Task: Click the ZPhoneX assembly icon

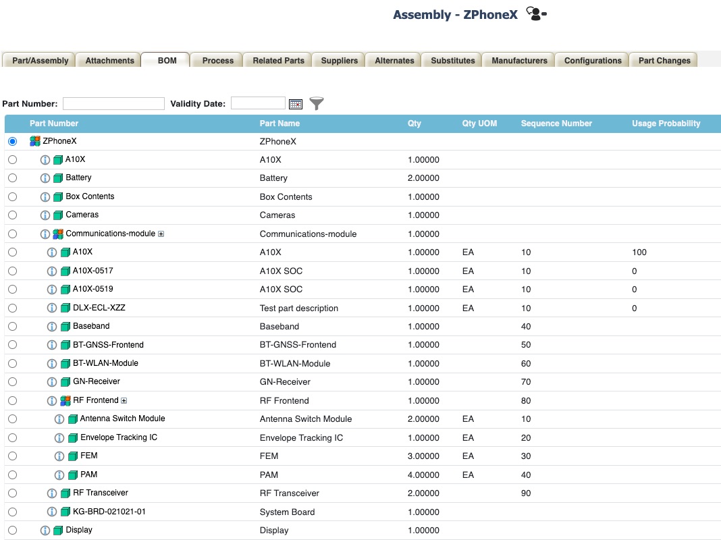Action: coord(35,141)
